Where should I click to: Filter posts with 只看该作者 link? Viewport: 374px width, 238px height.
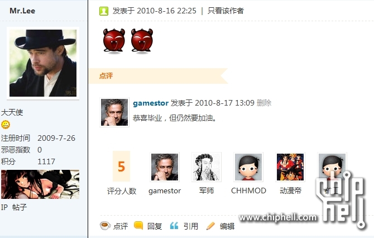coord(226,11)
